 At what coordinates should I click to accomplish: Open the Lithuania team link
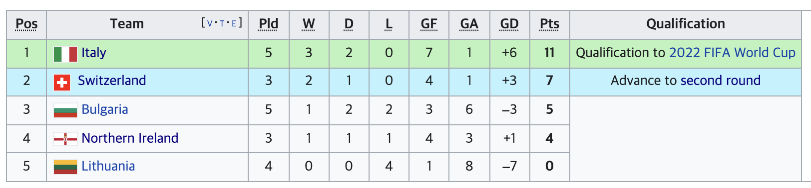108,166
